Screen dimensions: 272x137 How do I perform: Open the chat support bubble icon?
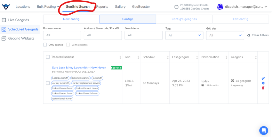263,130
